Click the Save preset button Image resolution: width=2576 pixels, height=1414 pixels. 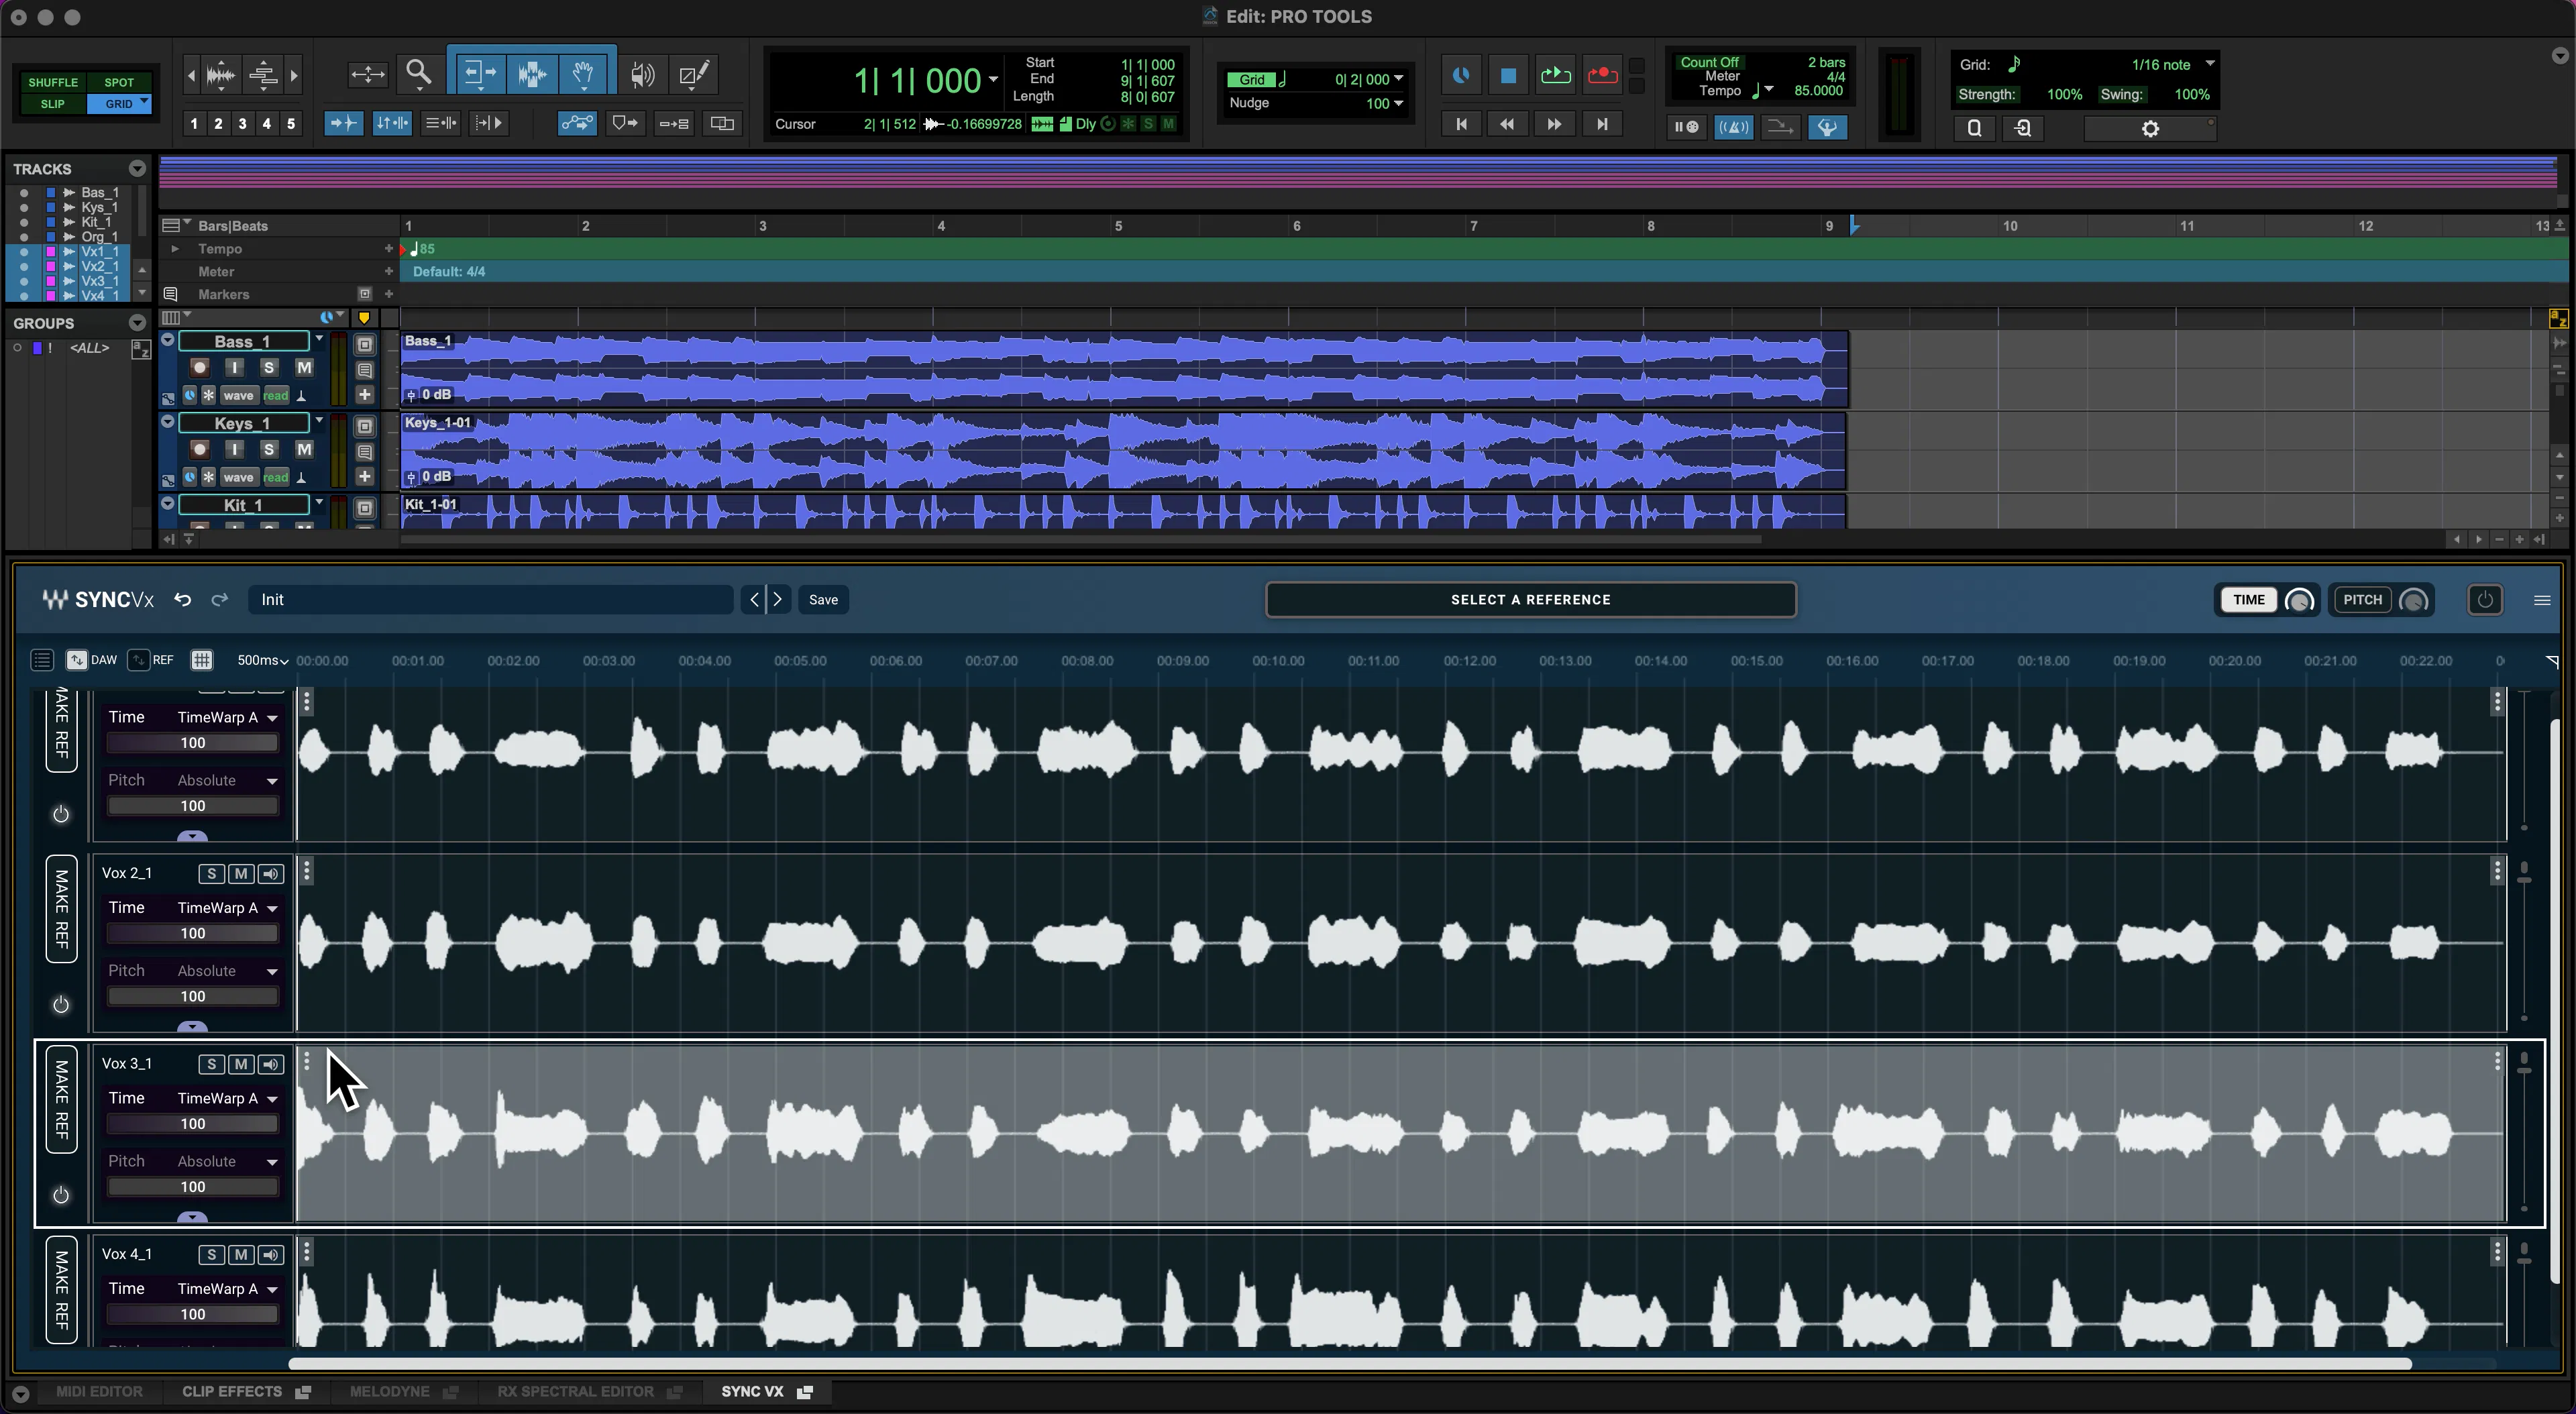point(823,600)
